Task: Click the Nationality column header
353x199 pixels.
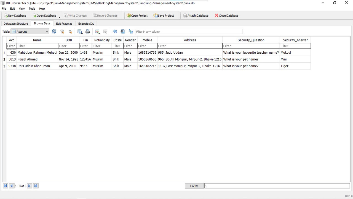Action: [x=102, y=40]
